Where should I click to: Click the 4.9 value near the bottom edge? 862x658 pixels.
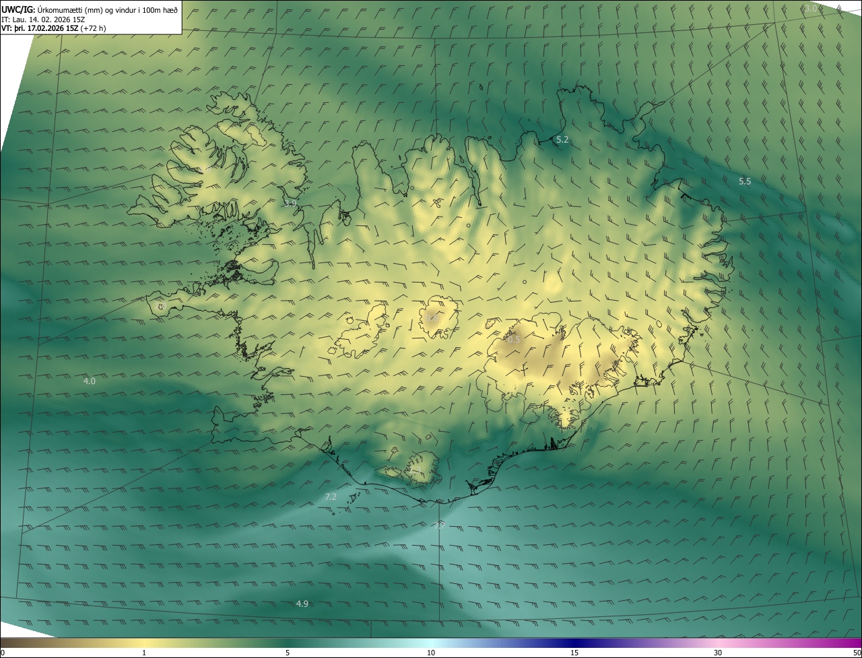tap(302, 604)
